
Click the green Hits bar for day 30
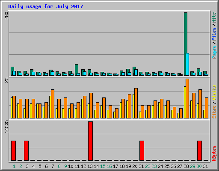(x=198, y=72)
